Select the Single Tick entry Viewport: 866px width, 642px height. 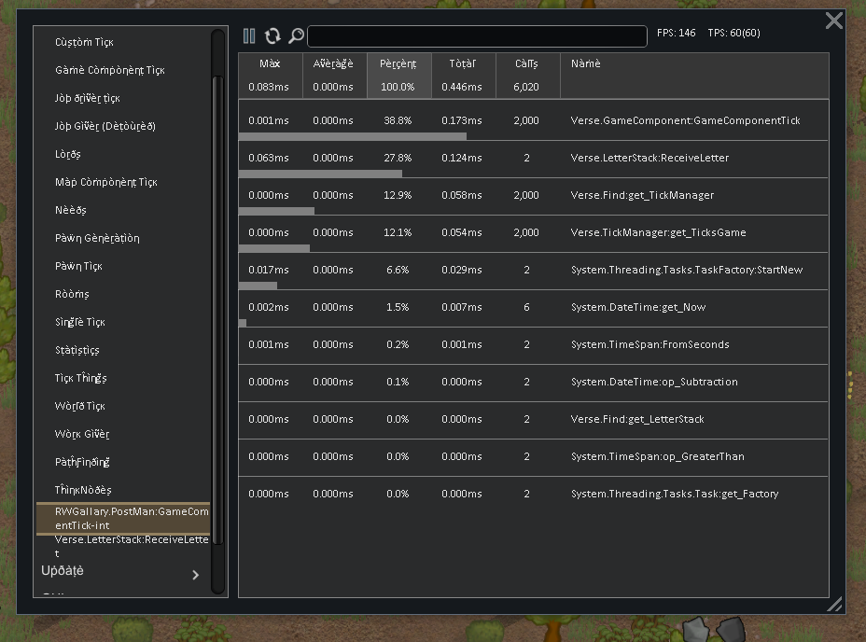80,322
